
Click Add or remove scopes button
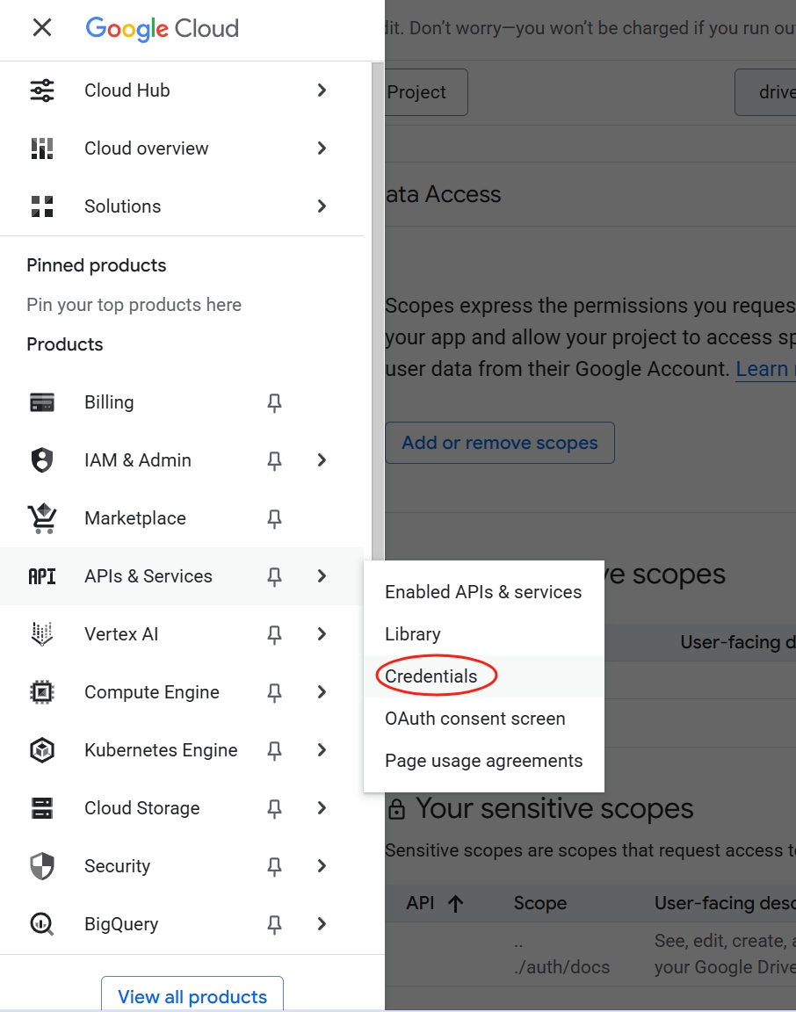coord(500,443)
